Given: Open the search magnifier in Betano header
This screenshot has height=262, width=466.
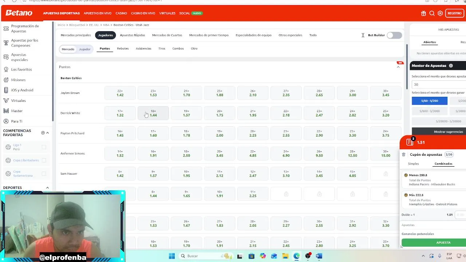Looking at the screenshot, I should [432, 13].
